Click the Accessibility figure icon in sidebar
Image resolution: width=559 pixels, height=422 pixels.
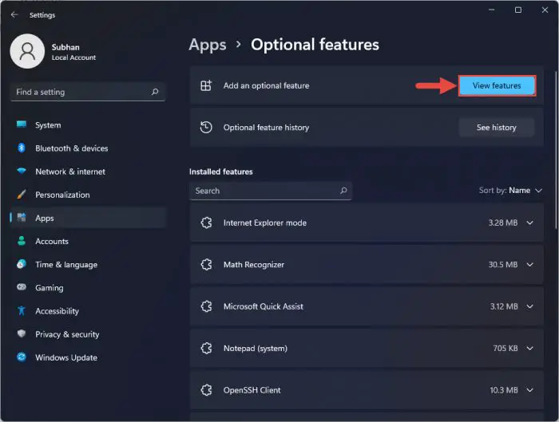(x=22, y=310)
